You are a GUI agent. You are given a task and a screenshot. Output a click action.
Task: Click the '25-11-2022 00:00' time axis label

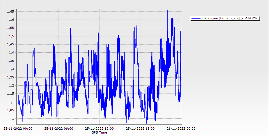(18, 129)
